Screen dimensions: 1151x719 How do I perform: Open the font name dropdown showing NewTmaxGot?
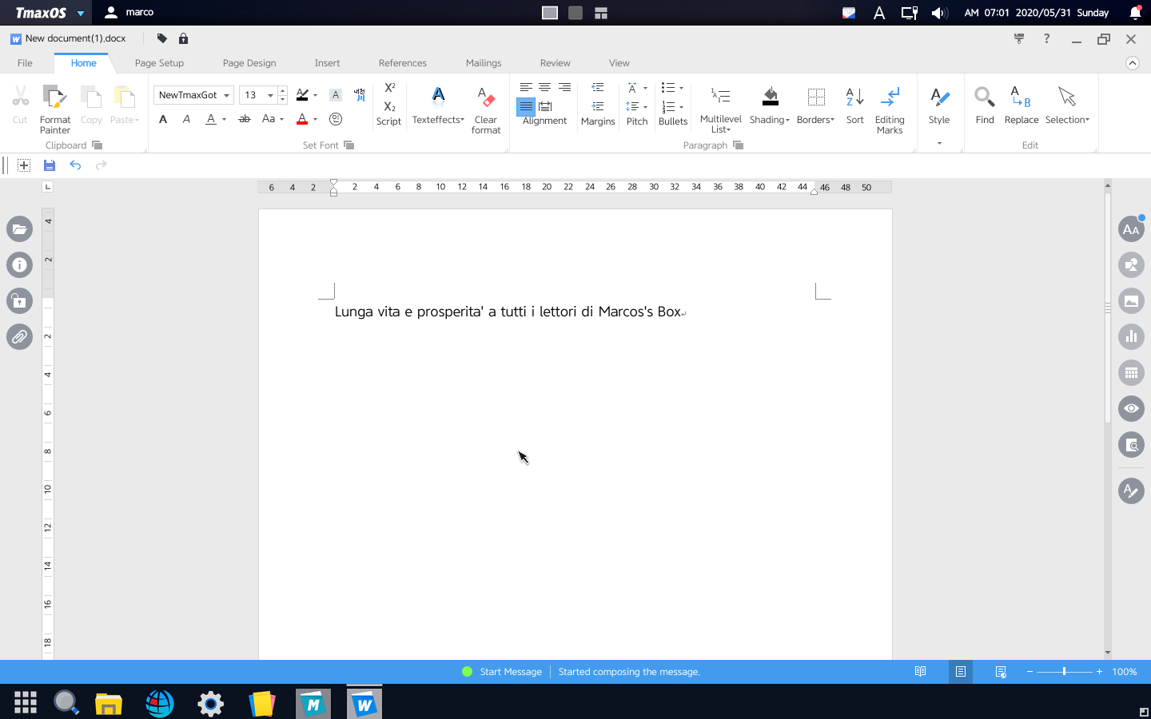(227, 94)
